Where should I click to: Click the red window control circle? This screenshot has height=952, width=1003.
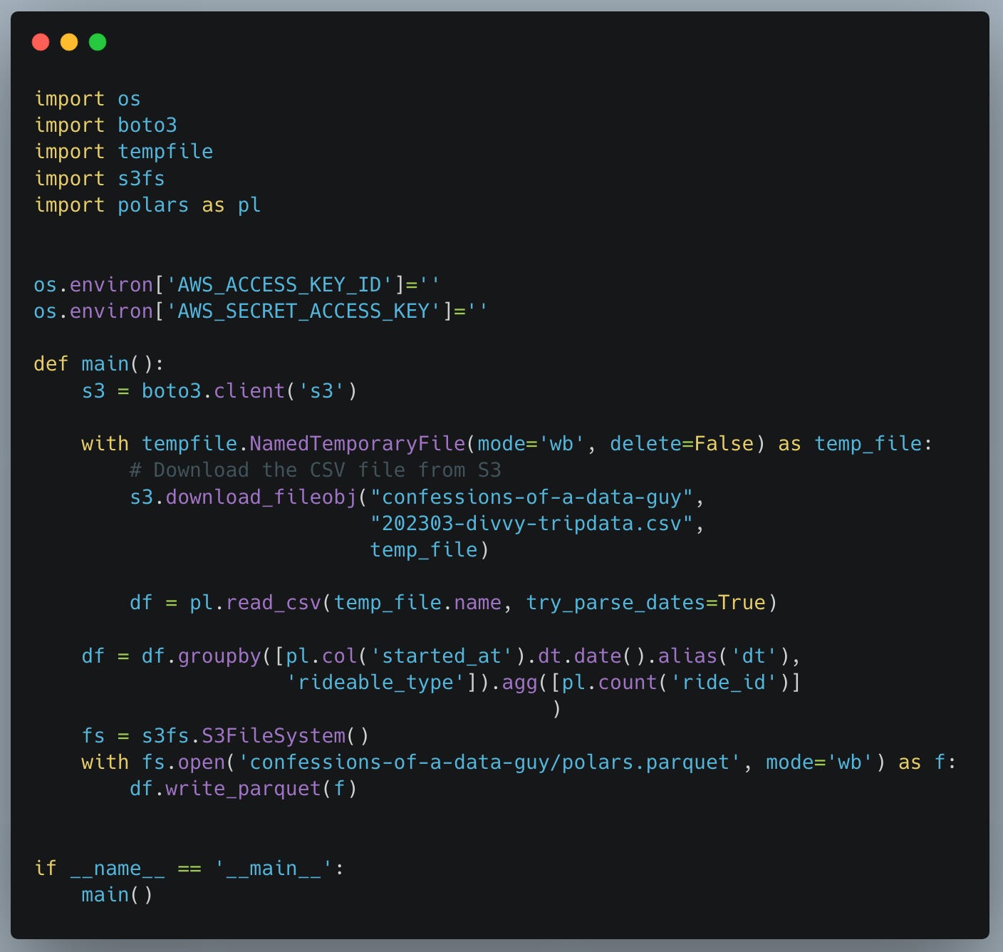[x=42, y=42]
